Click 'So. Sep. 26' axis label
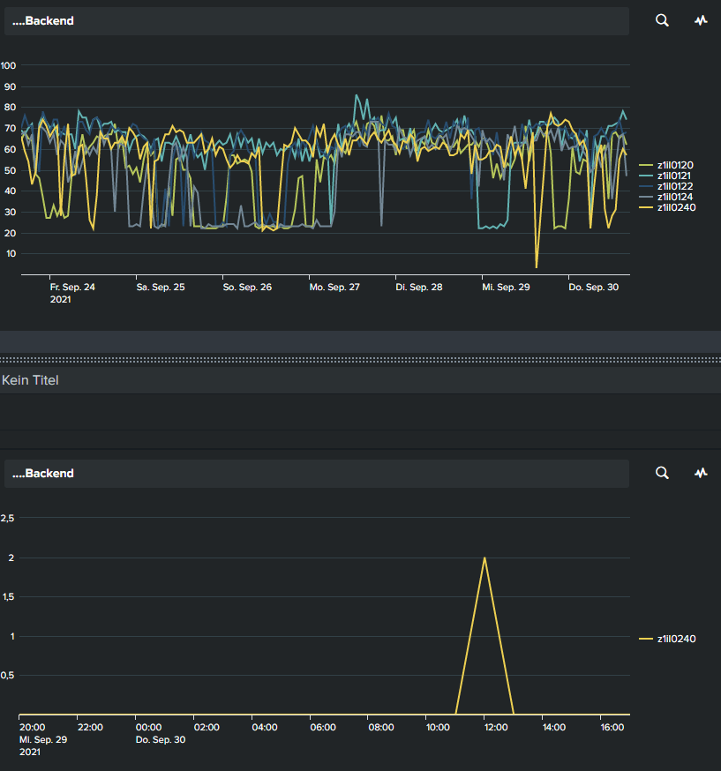 point(247,288)
